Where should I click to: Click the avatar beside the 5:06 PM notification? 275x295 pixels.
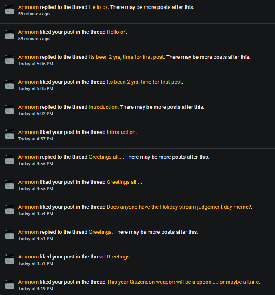point(10,60)
